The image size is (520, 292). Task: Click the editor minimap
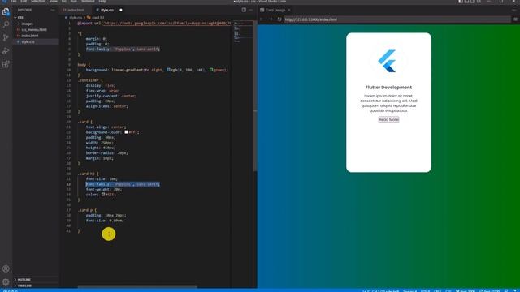point(243,32)
